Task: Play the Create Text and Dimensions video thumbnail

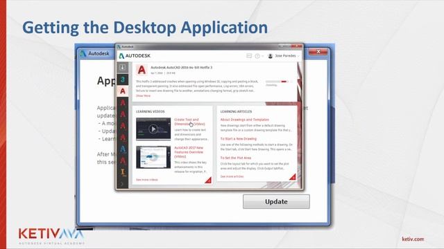Action: tap(153, 129)
